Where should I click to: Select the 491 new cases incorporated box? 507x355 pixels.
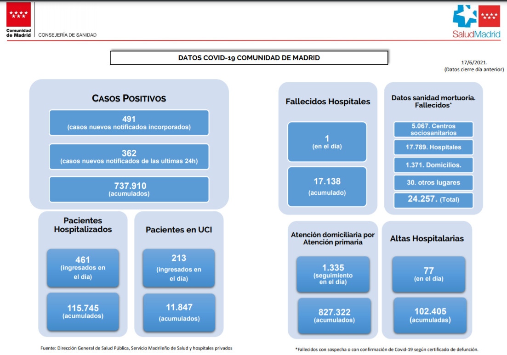(x=129, y=123)
